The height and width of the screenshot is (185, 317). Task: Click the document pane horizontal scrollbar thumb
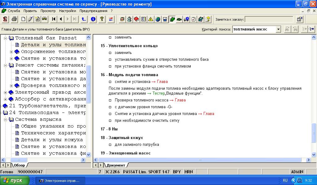click(200, 160)
